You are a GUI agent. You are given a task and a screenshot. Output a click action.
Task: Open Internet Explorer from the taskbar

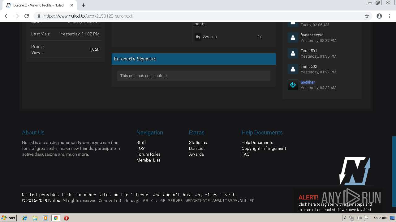click(25, 218)
